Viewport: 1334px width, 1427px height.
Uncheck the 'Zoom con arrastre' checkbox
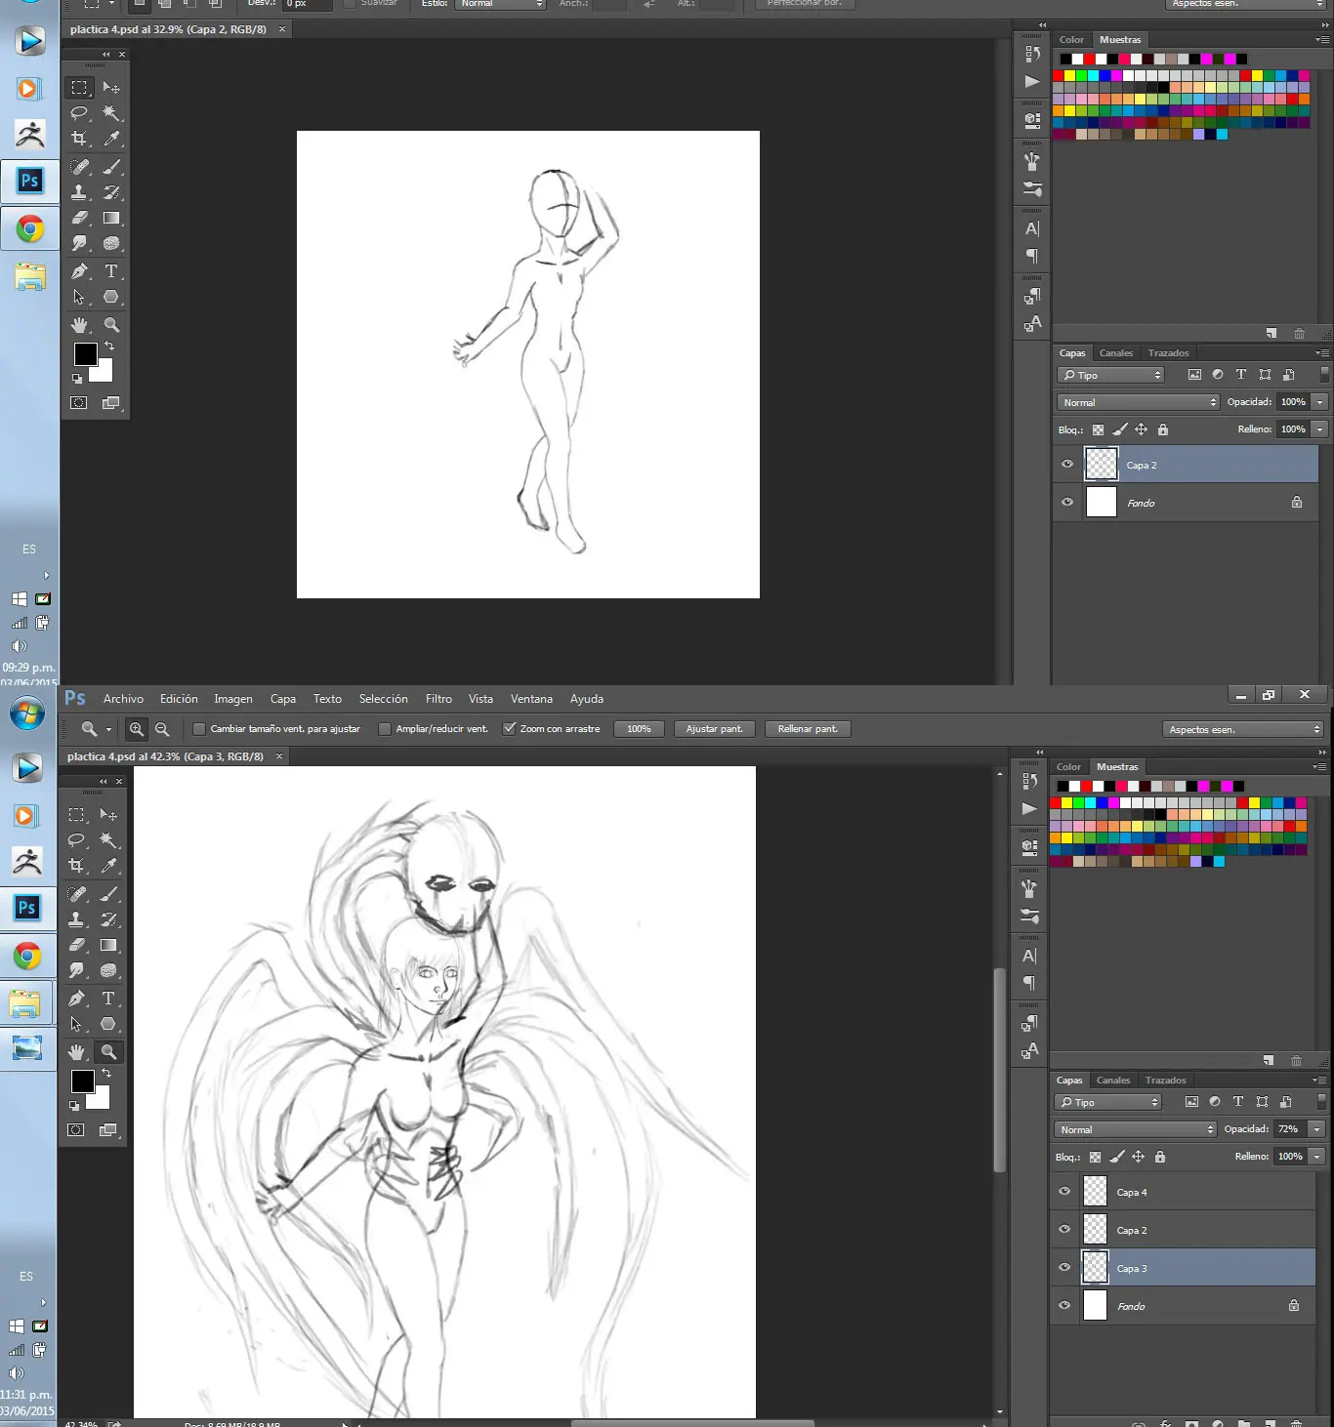tap(509, 729)
